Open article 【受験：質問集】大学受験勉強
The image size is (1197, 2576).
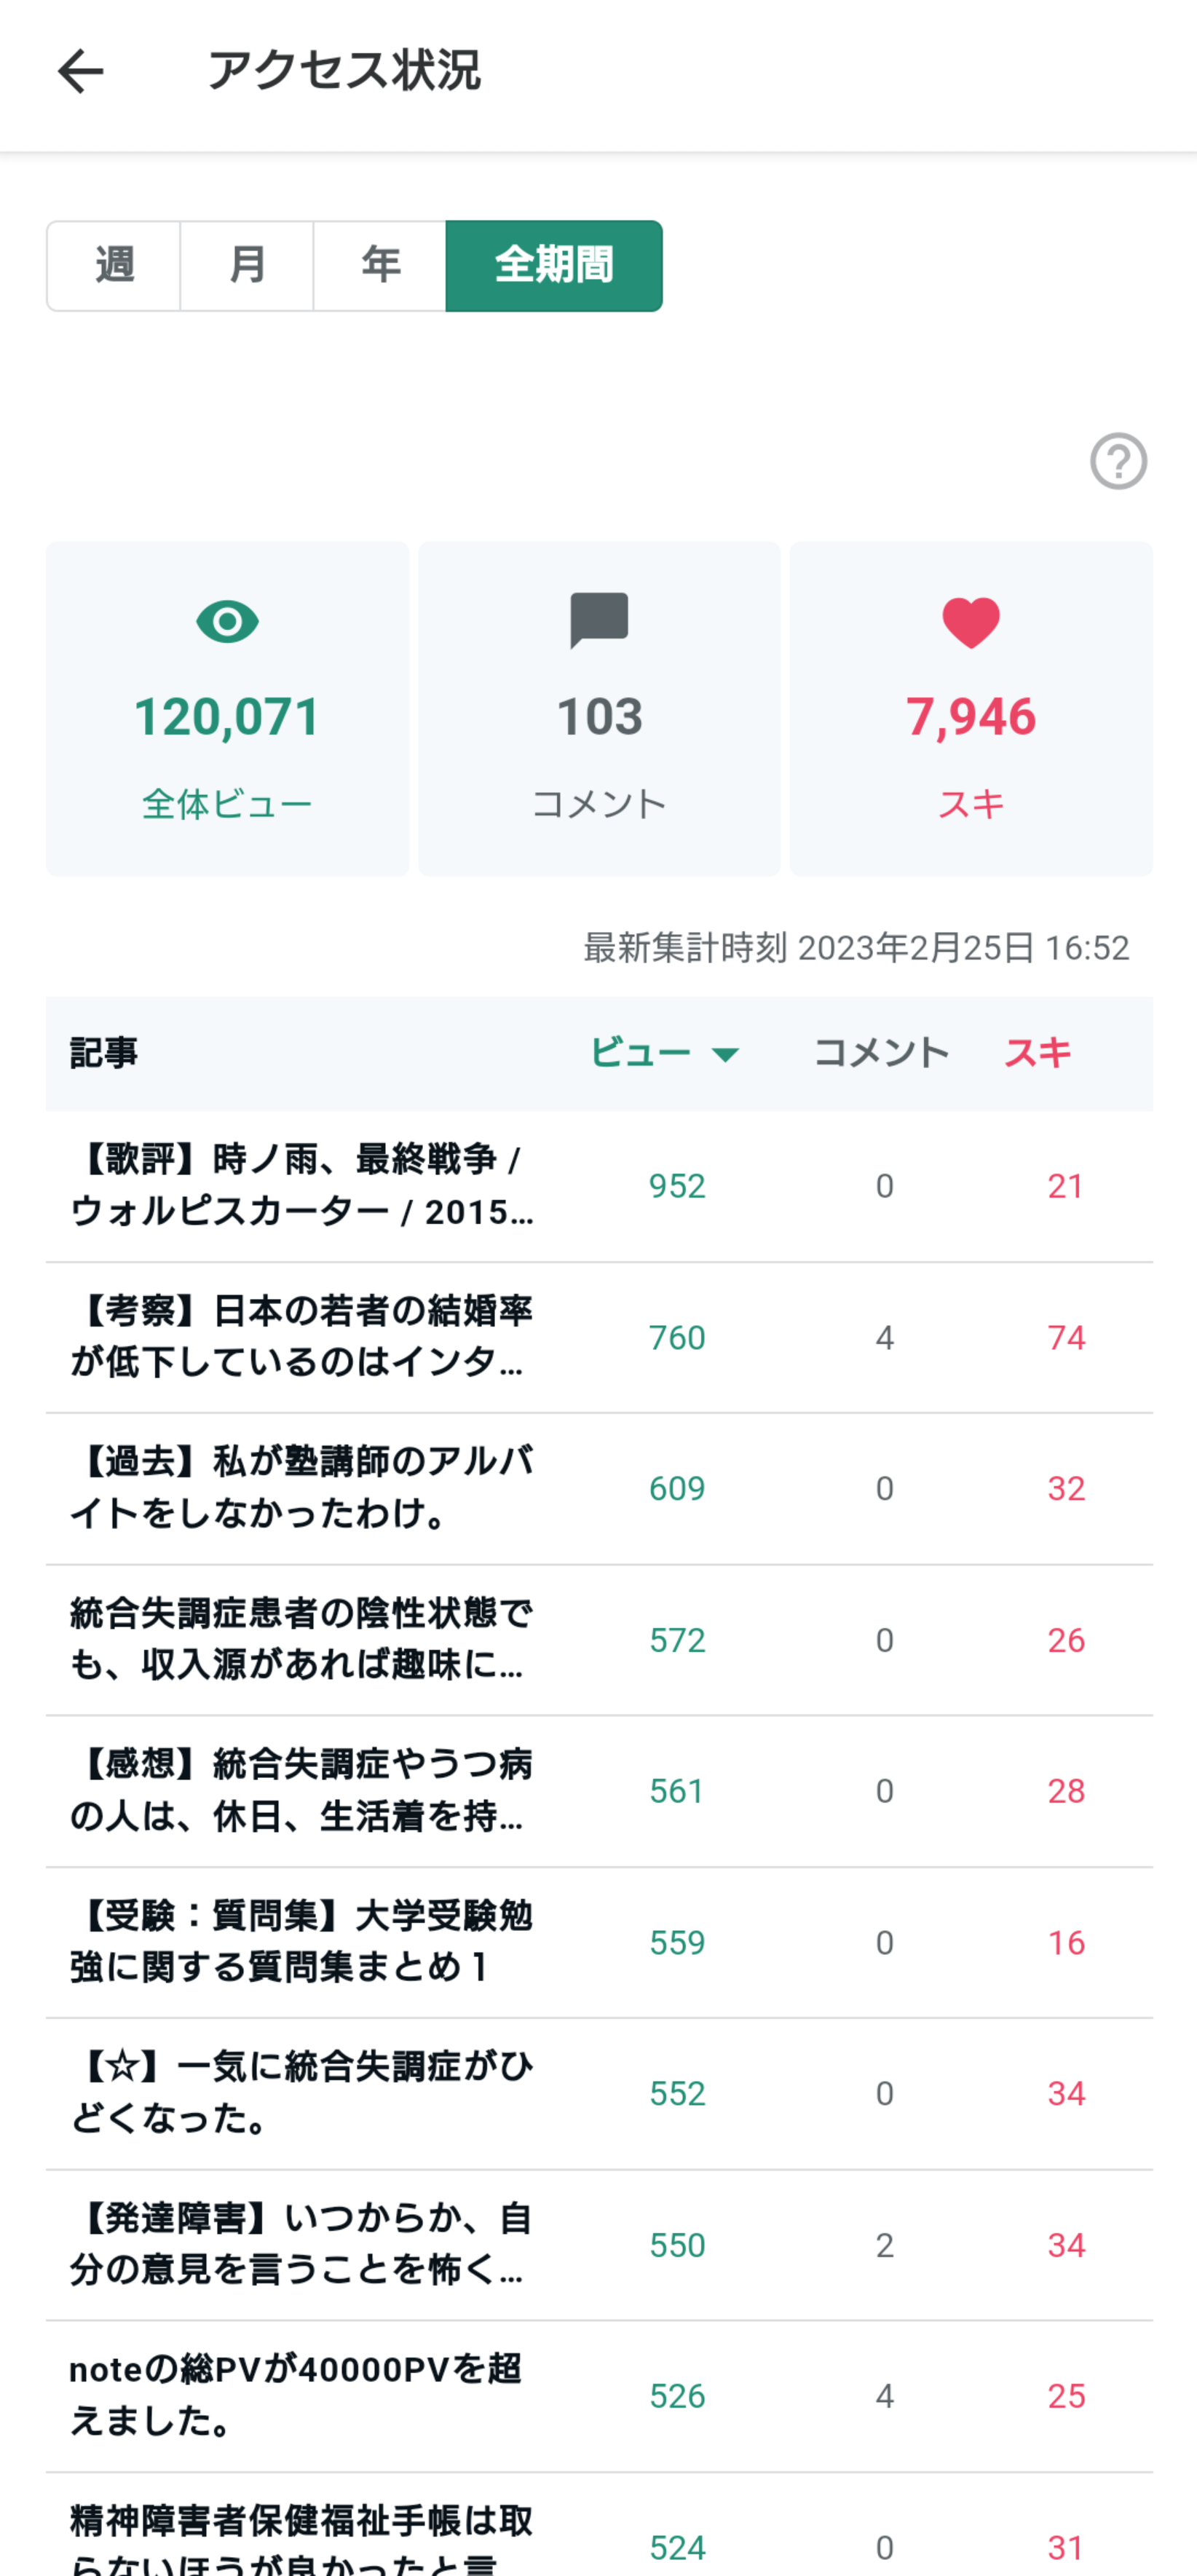[302, 1942]
